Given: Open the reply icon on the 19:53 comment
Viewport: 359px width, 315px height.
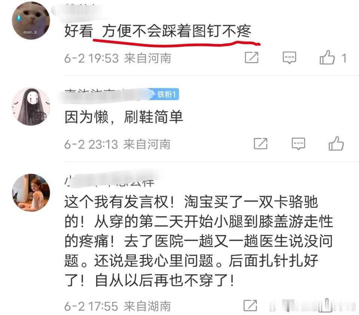Looking at the screenshot, I should click(x=289, y=58).
